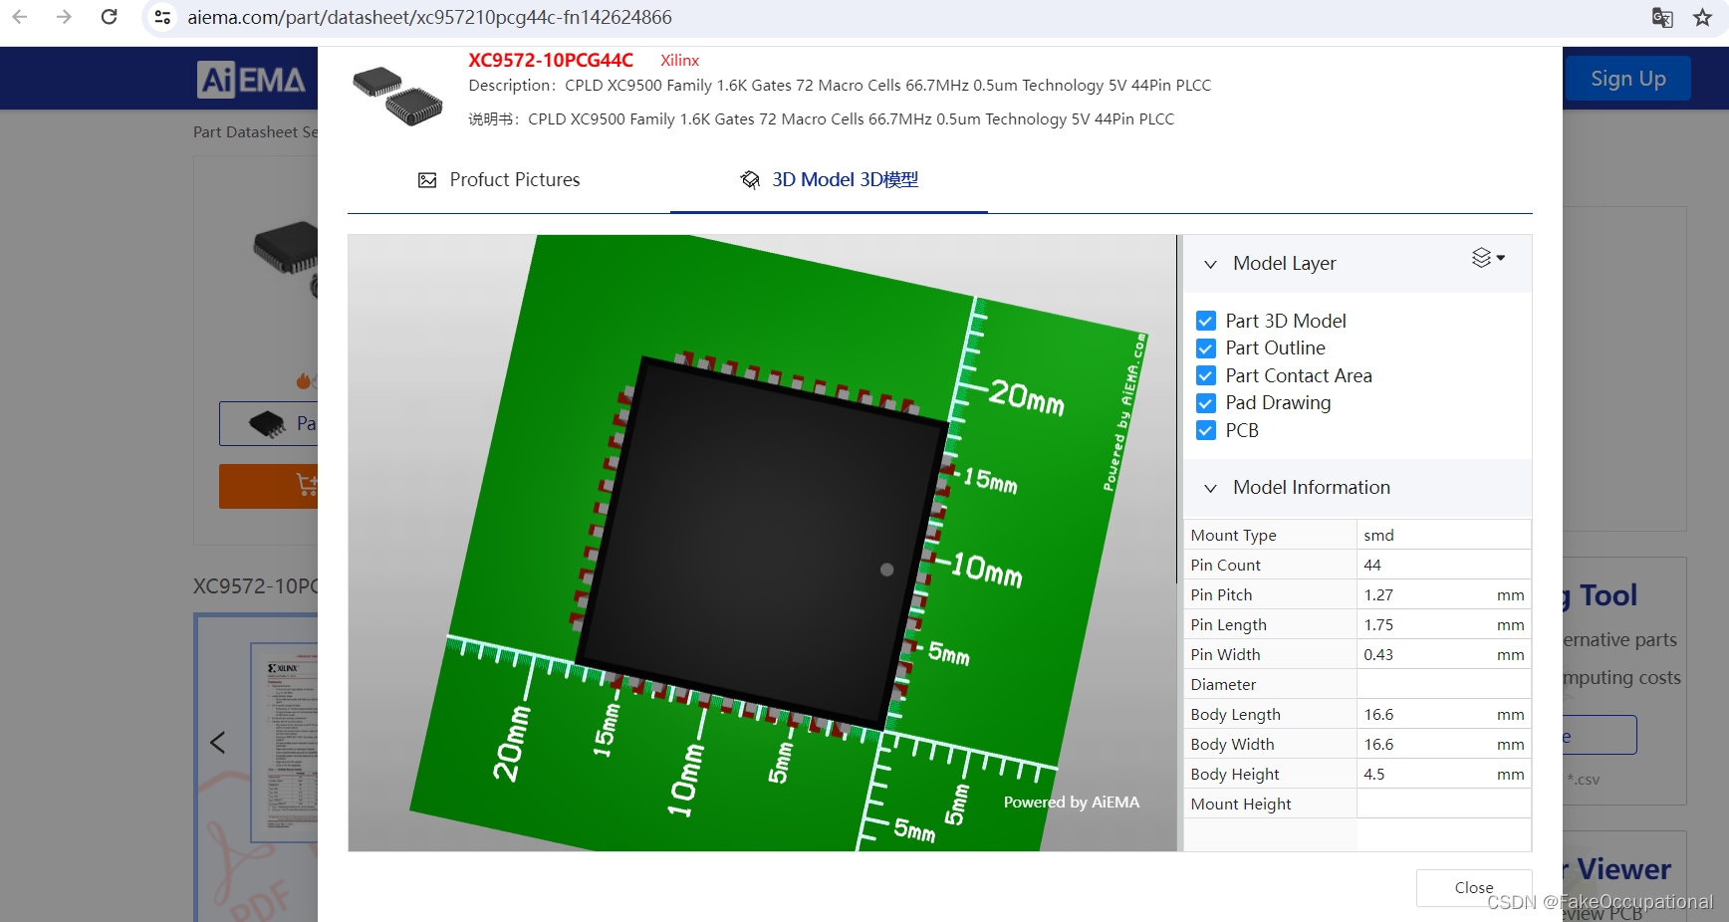1729x922 pixels.
Task: Open the layers stack dropdown icon
Action: [1488, 258]
